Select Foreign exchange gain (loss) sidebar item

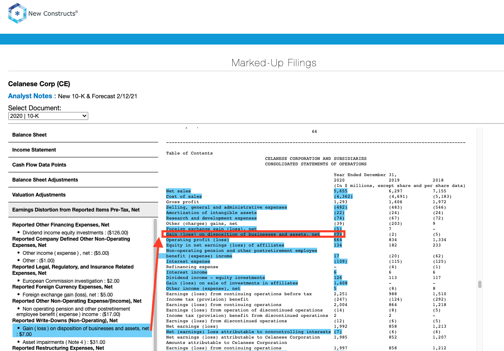(x=67, y=294)
